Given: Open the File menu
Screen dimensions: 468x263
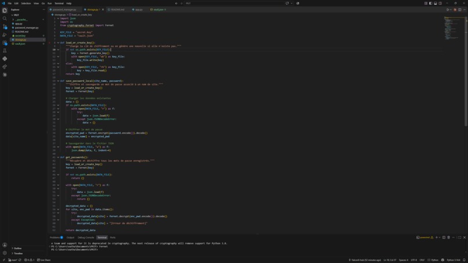Looking at the screenshot, I should (9, 3).
